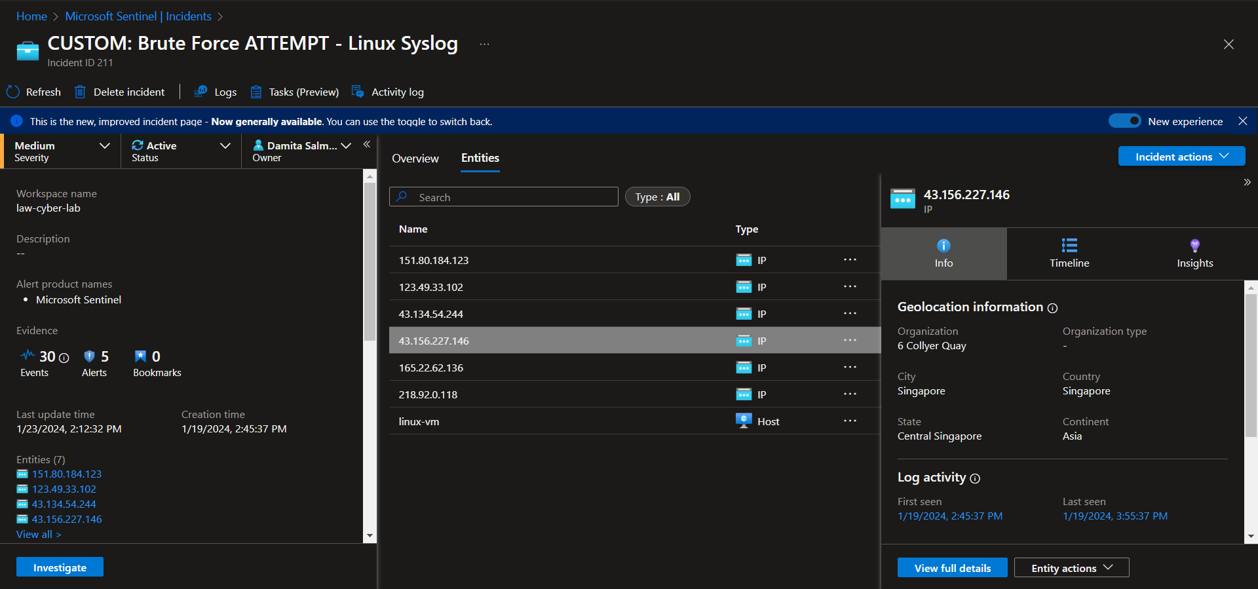Image resolution: width=1258 pixels, height=589 pixels.
Task: Open more options for 165.22.62.136
Action: 850,367
